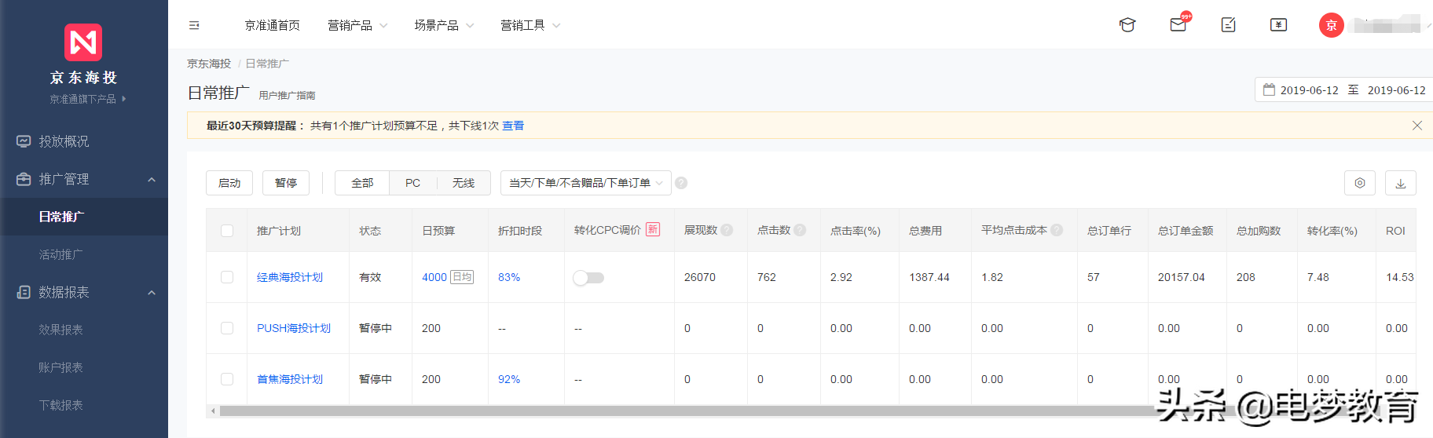1433x438 pixels.
Task: Collapse the 推广管理 sidebar section
Action: click(x=152, y=180)
